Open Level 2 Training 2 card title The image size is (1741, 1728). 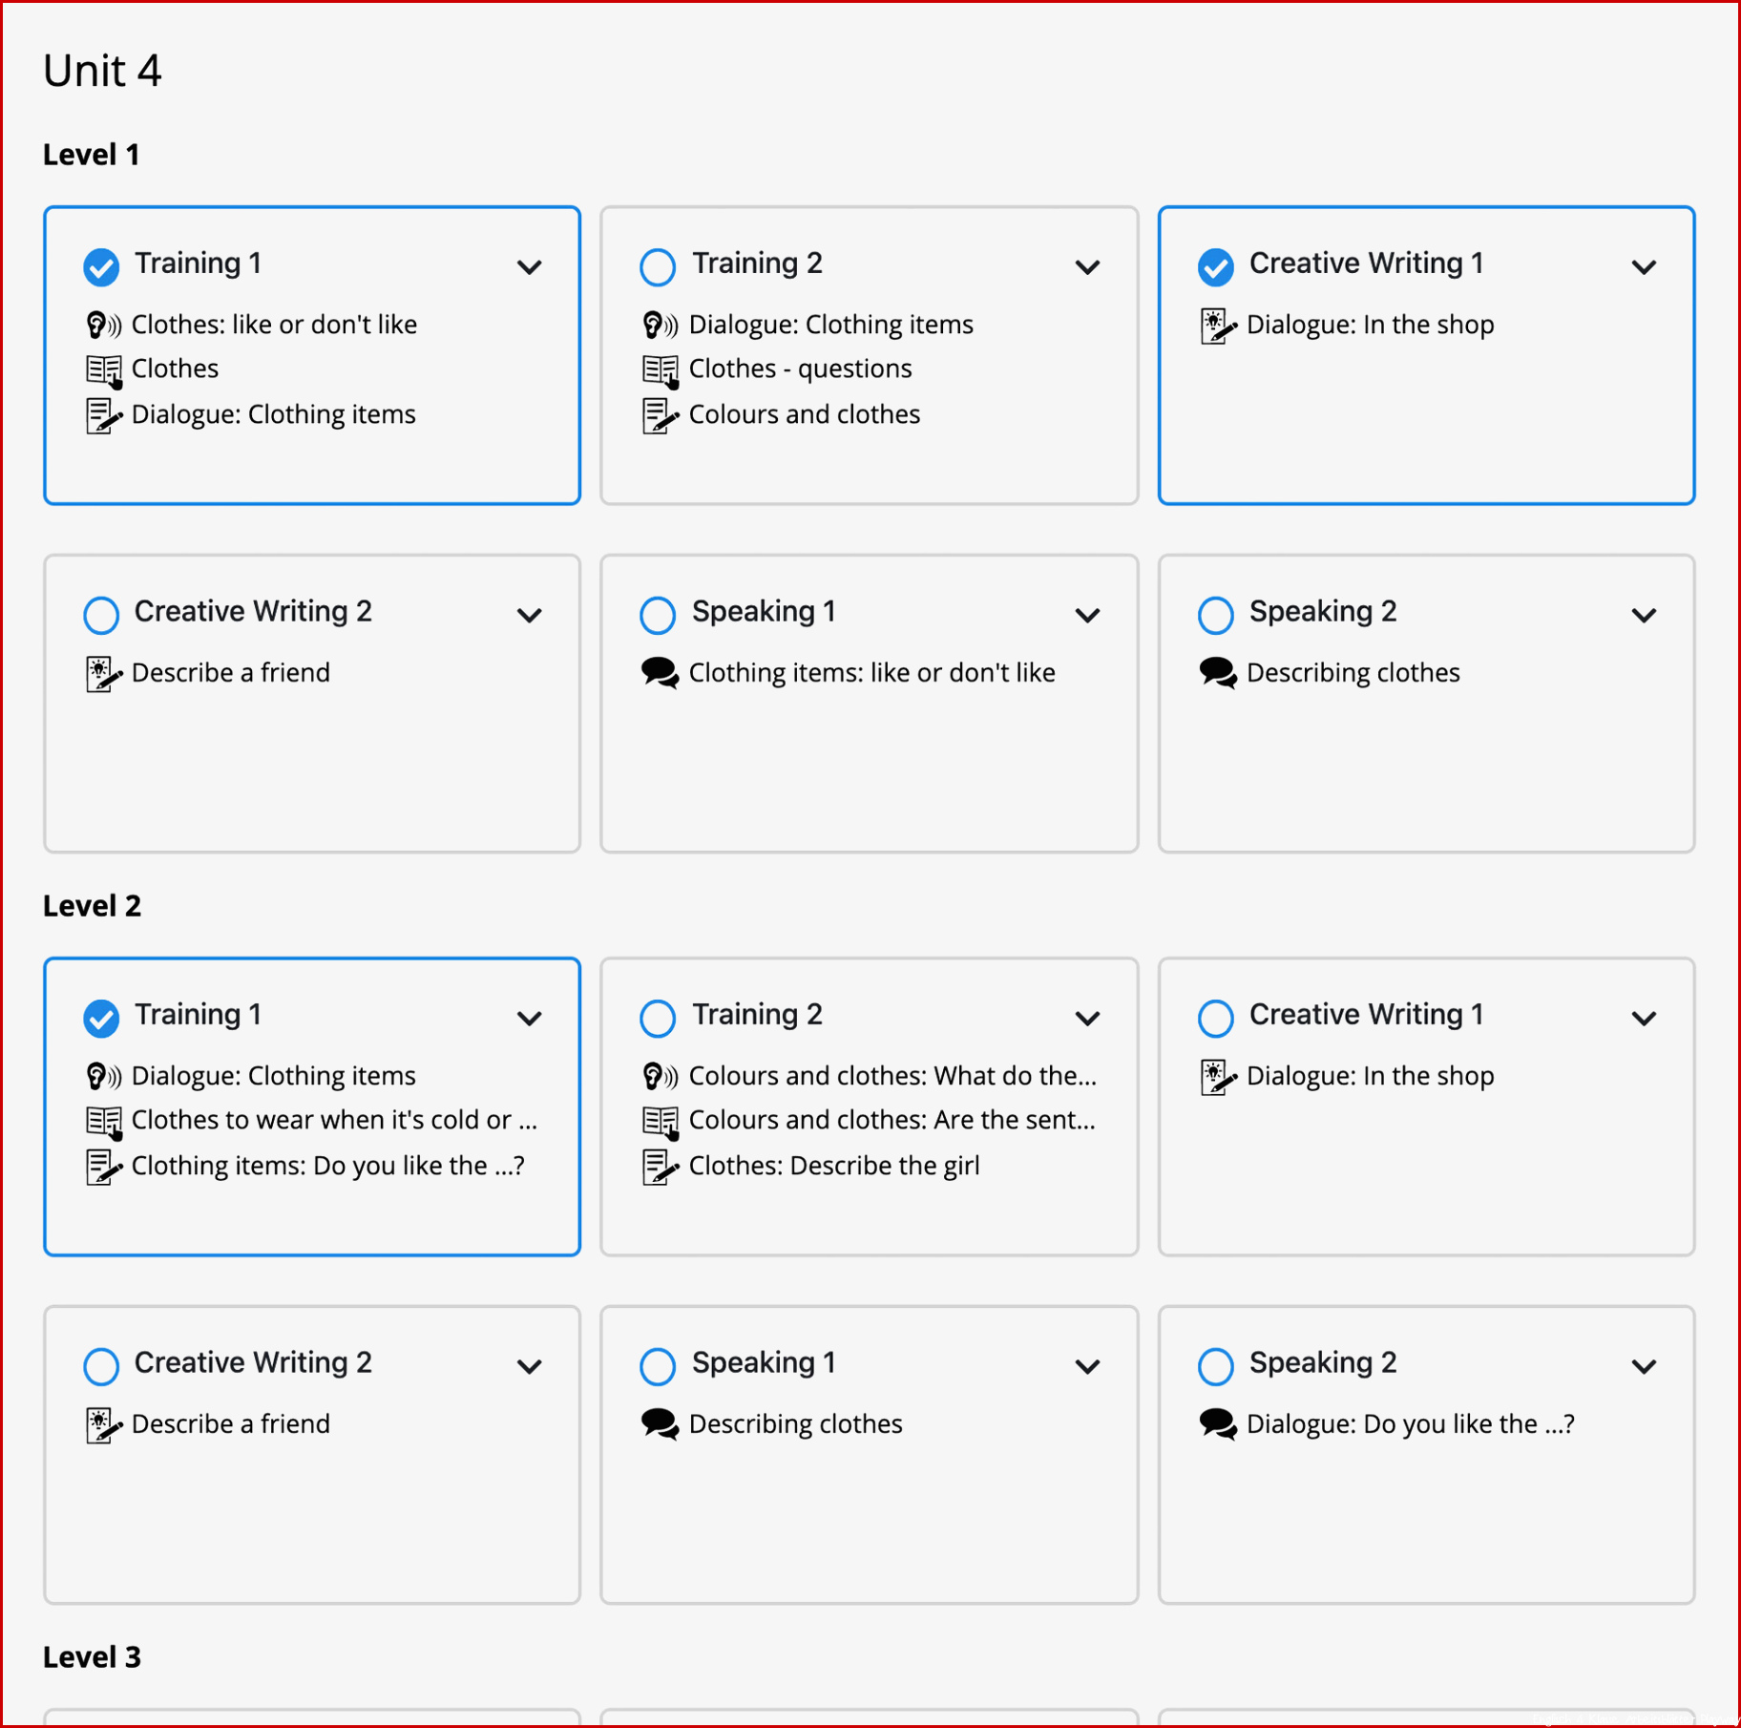pos(757,1014)
